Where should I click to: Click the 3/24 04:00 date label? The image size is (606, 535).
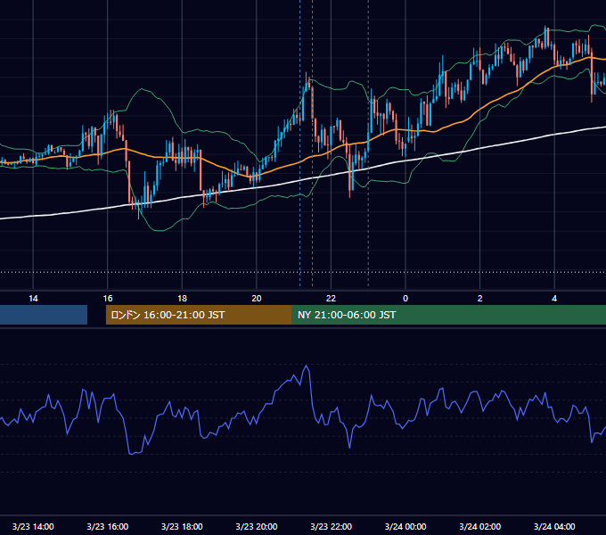[x=554, y=526]
